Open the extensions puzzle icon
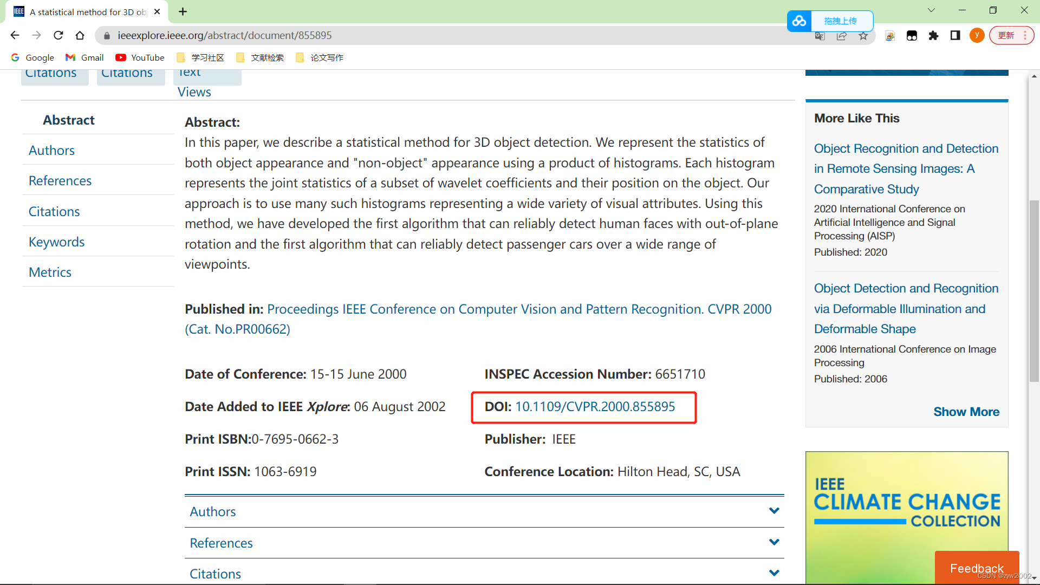1040x585 pixels. (x=933, y=36)
